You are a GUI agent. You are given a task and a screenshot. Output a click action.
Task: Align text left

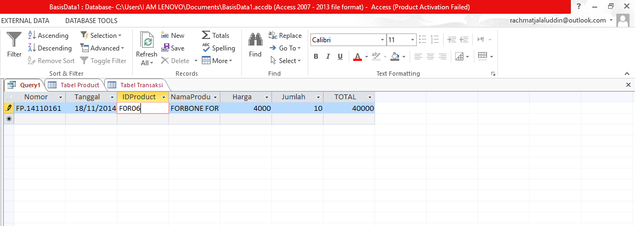418,56
